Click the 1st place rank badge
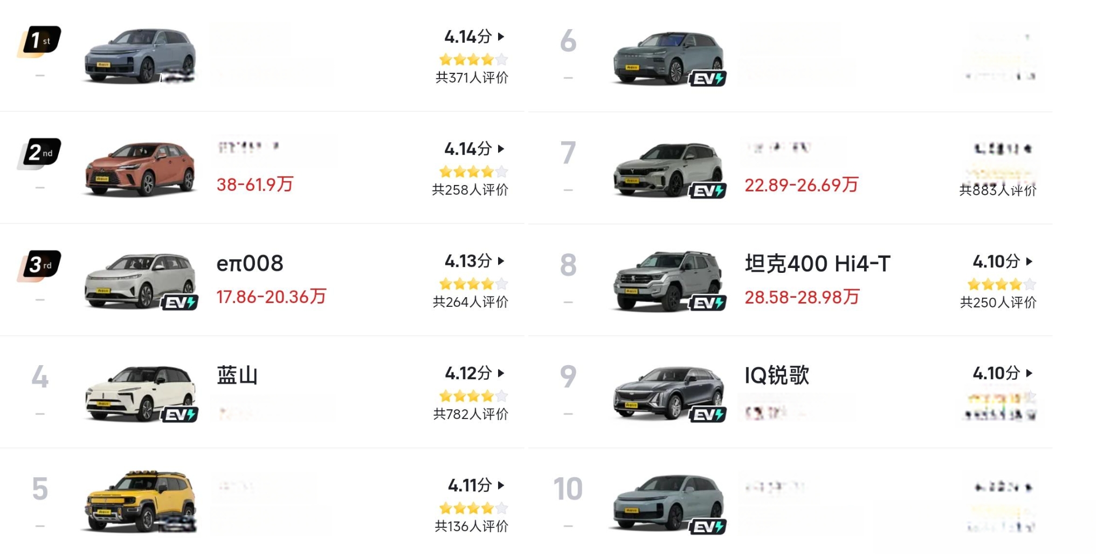Image resolution: width=1104 pixels, height=556 pixels. pos(39,40)
